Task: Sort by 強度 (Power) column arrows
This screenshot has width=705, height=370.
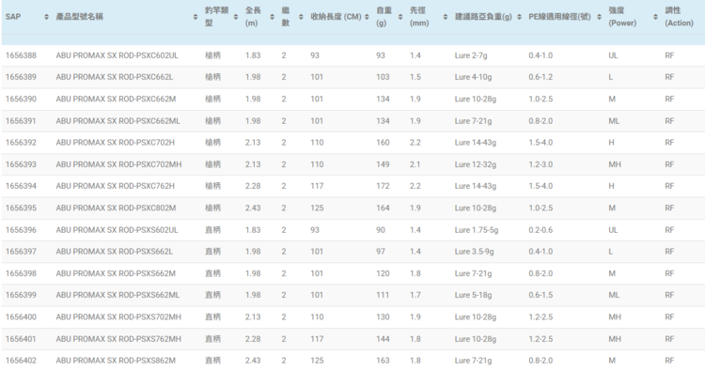Action: (655, 17)
